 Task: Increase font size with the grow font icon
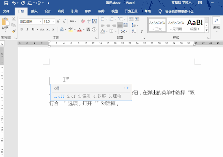tap(58, 21)
